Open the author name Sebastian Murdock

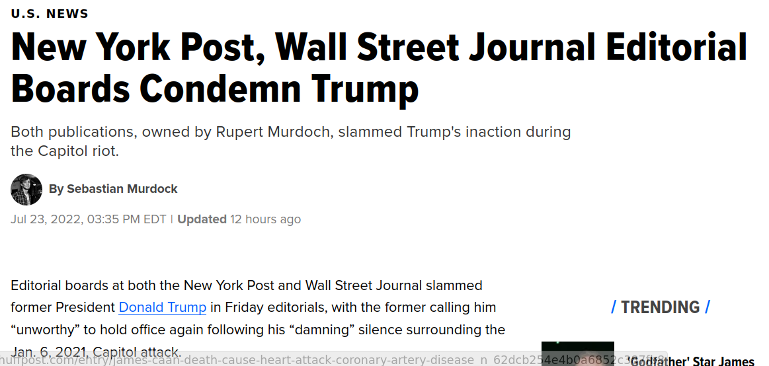tap(122, 189)
